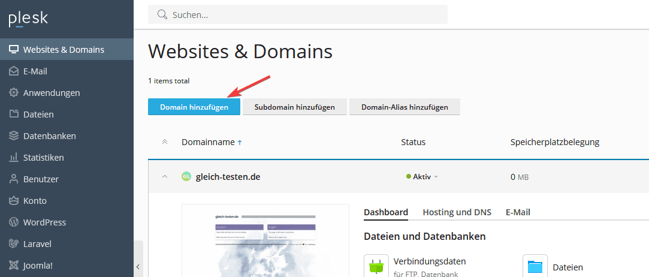Click the Websites & Domains monitor icon
The height and width of the screenshot is (277, 649).
pyautogui.click(x=14, y=50)
